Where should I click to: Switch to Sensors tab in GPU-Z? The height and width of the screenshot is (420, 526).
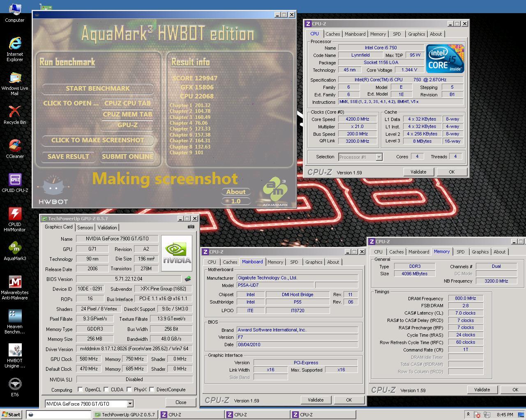click(x=85, y=227)
